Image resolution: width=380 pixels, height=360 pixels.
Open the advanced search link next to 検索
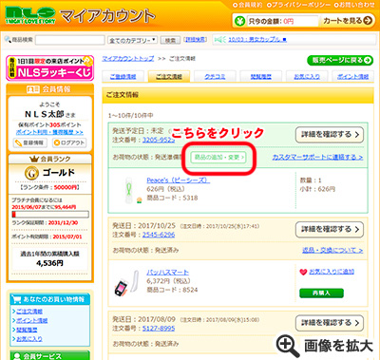pos(195,40)
